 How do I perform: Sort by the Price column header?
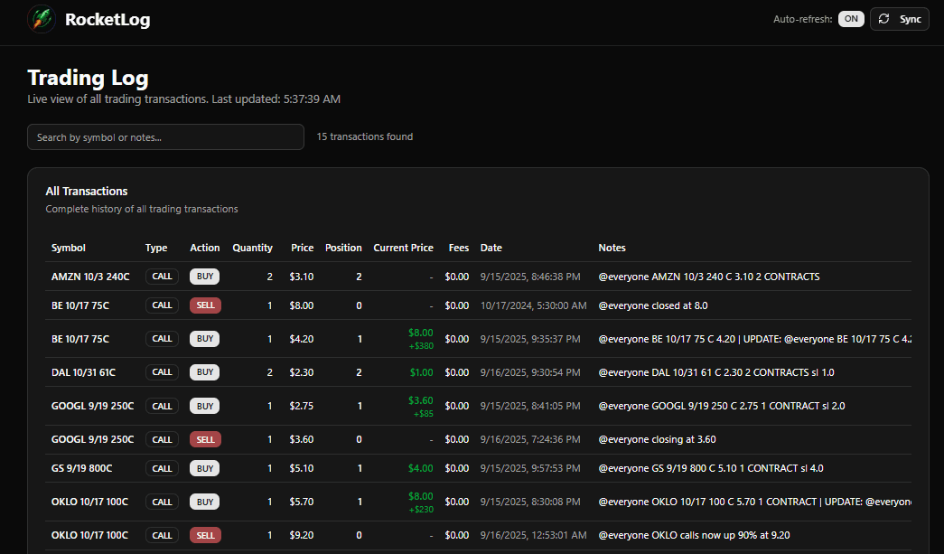[x=302, y=248]
